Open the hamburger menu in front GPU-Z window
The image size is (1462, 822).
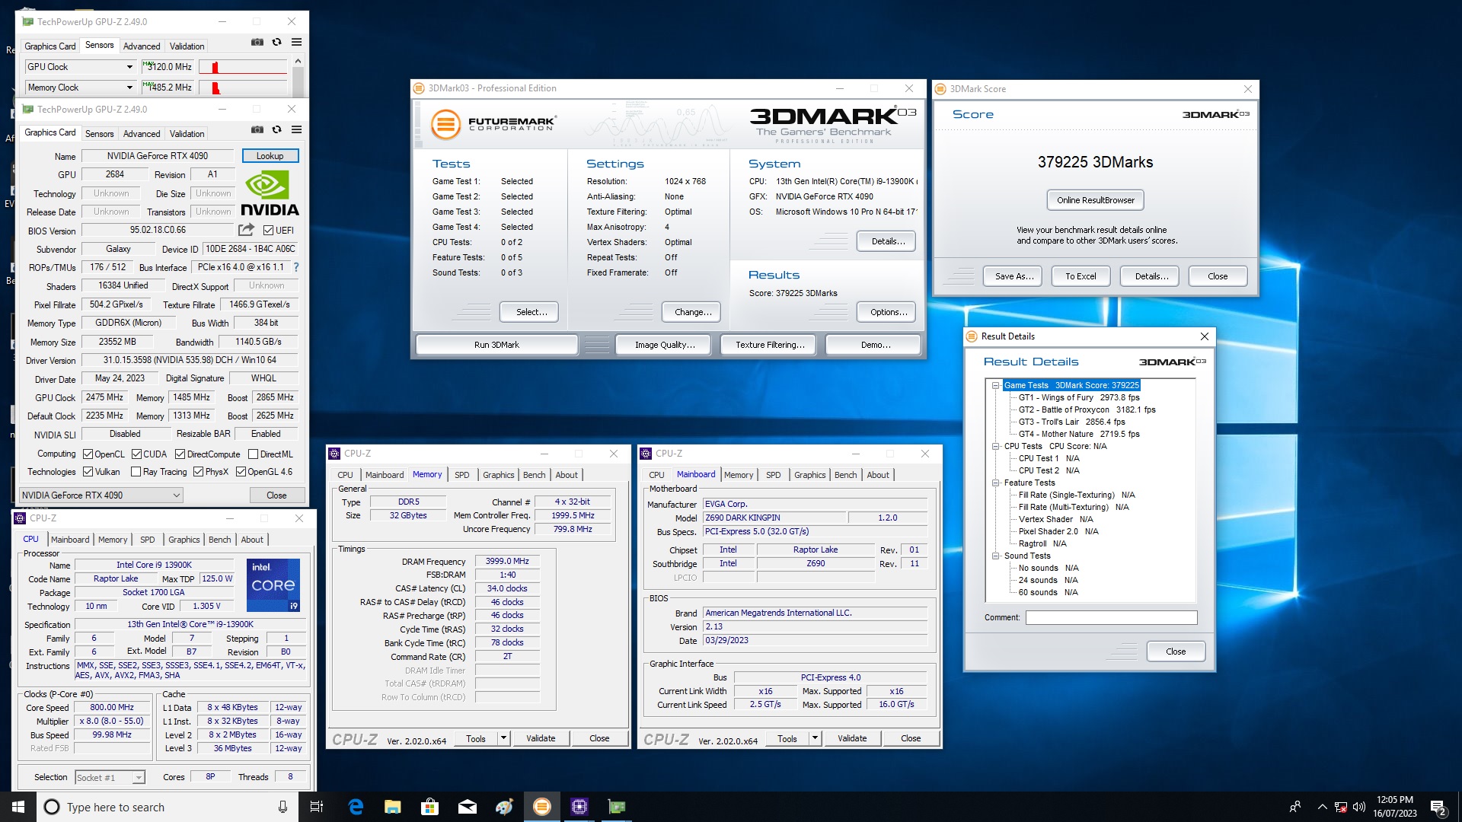tap(296, 129)
